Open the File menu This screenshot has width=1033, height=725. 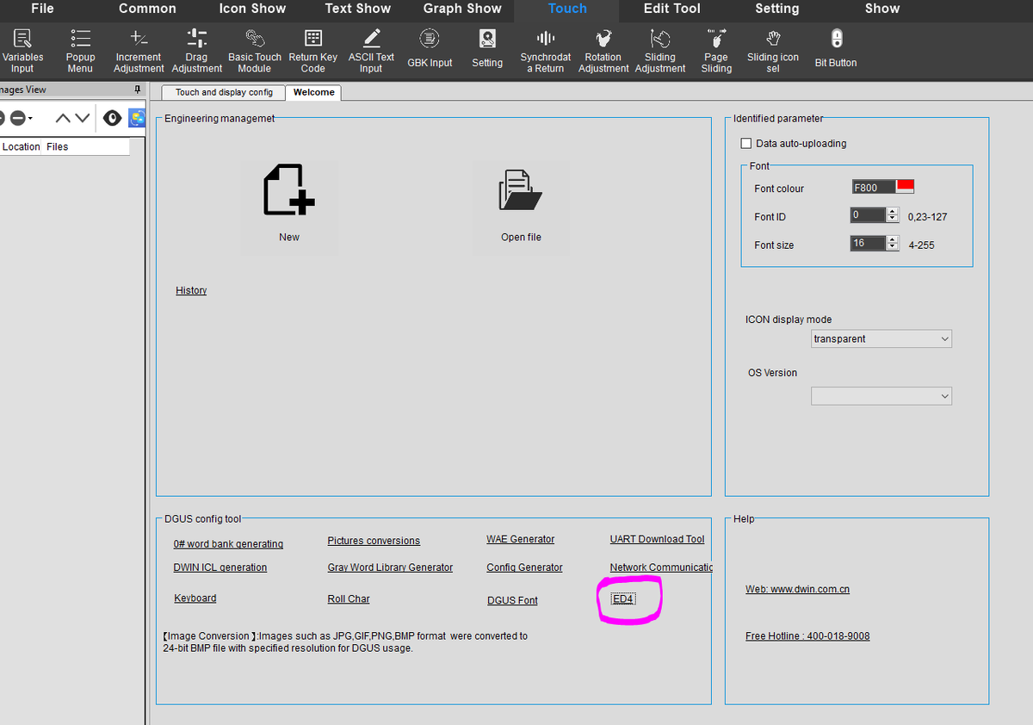click(42, 9)
